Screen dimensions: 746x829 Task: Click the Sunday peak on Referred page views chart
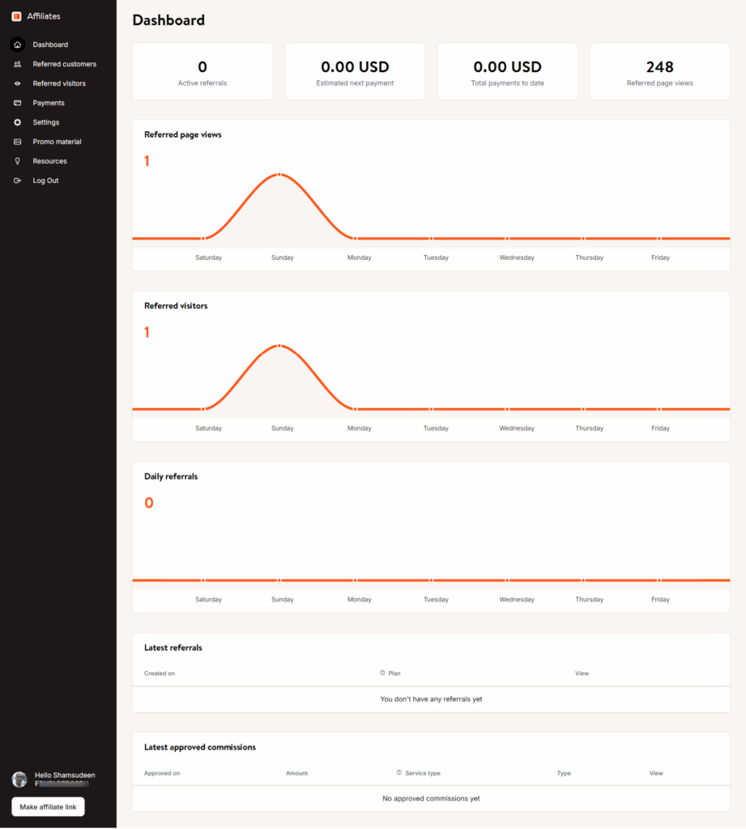click(x=279, y=174)
